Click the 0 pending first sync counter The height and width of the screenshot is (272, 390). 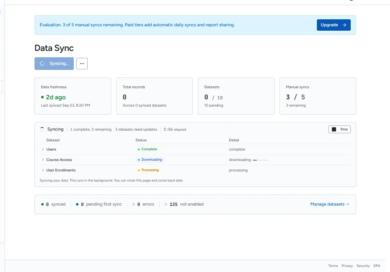[99, 204]
